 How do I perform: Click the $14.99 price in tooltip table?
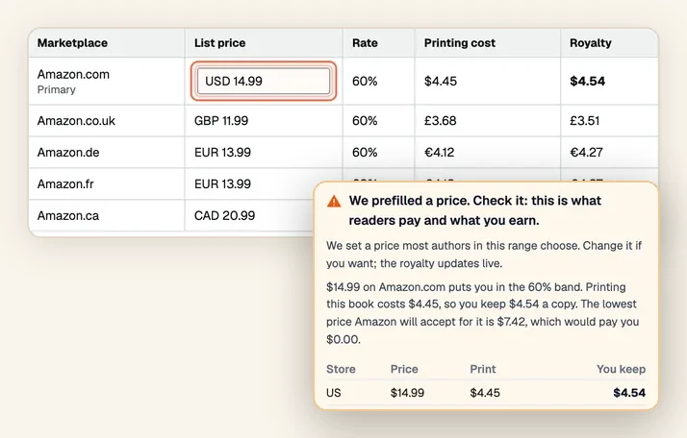407,393
